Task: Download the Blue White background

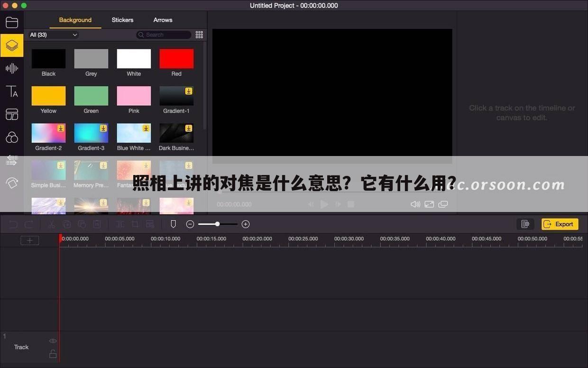Action: (x=146, y=128)
